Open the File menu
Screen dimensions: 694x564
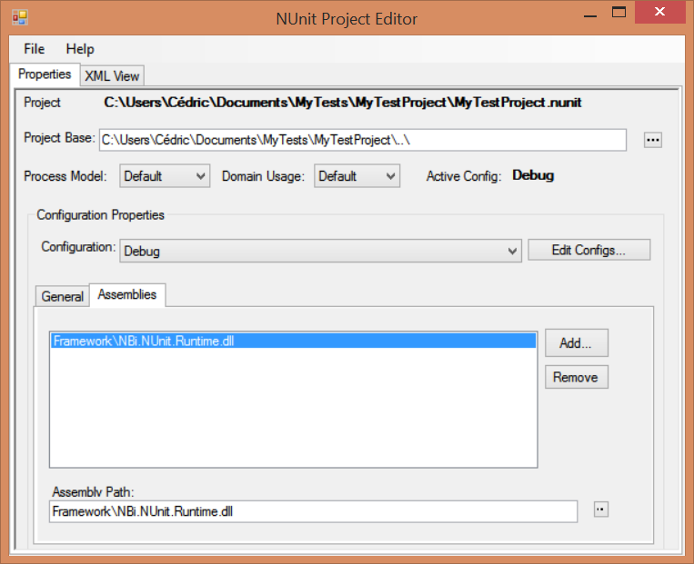[34, 49]
